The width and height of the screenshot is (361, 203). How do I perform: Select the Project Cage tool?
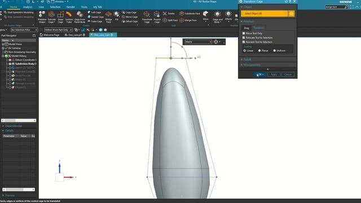coord(157,17)
